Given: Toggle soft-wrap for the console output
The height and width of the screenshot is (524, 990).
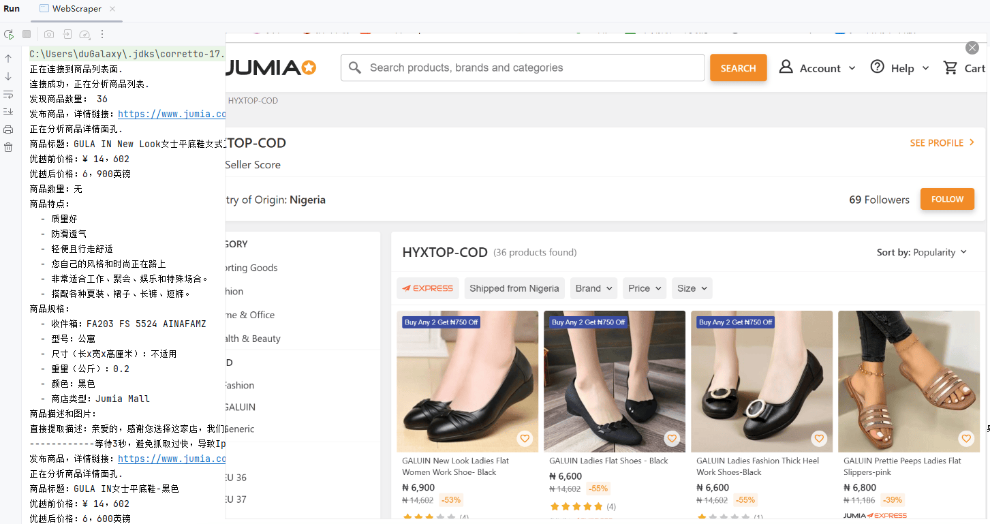Looking at the screenshot, I should [9, 95].
